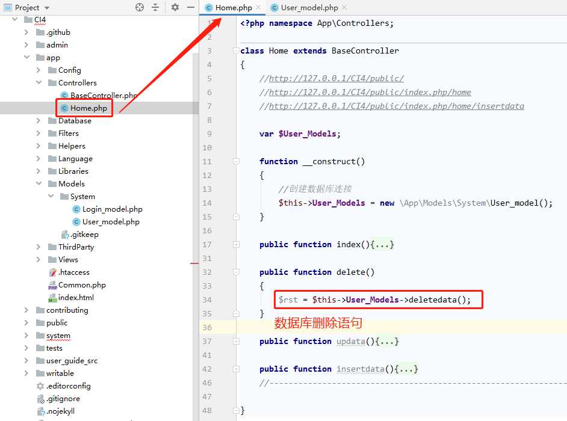This screenshot has width=567, height=421.
Task: Select Home.php in project tree
Action: [x=88, y=108]
